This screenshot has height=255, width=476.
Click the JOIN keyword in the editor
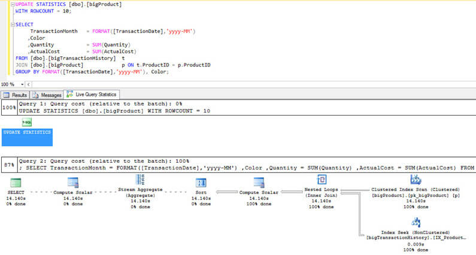pyautogui.click(x=21, y=65)
